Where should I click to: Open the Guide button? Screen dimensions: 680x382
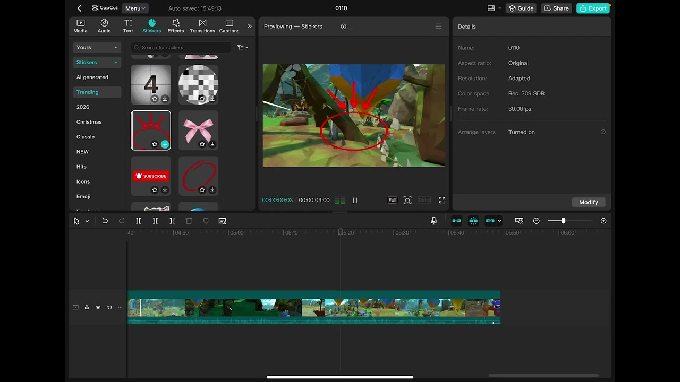521,8
